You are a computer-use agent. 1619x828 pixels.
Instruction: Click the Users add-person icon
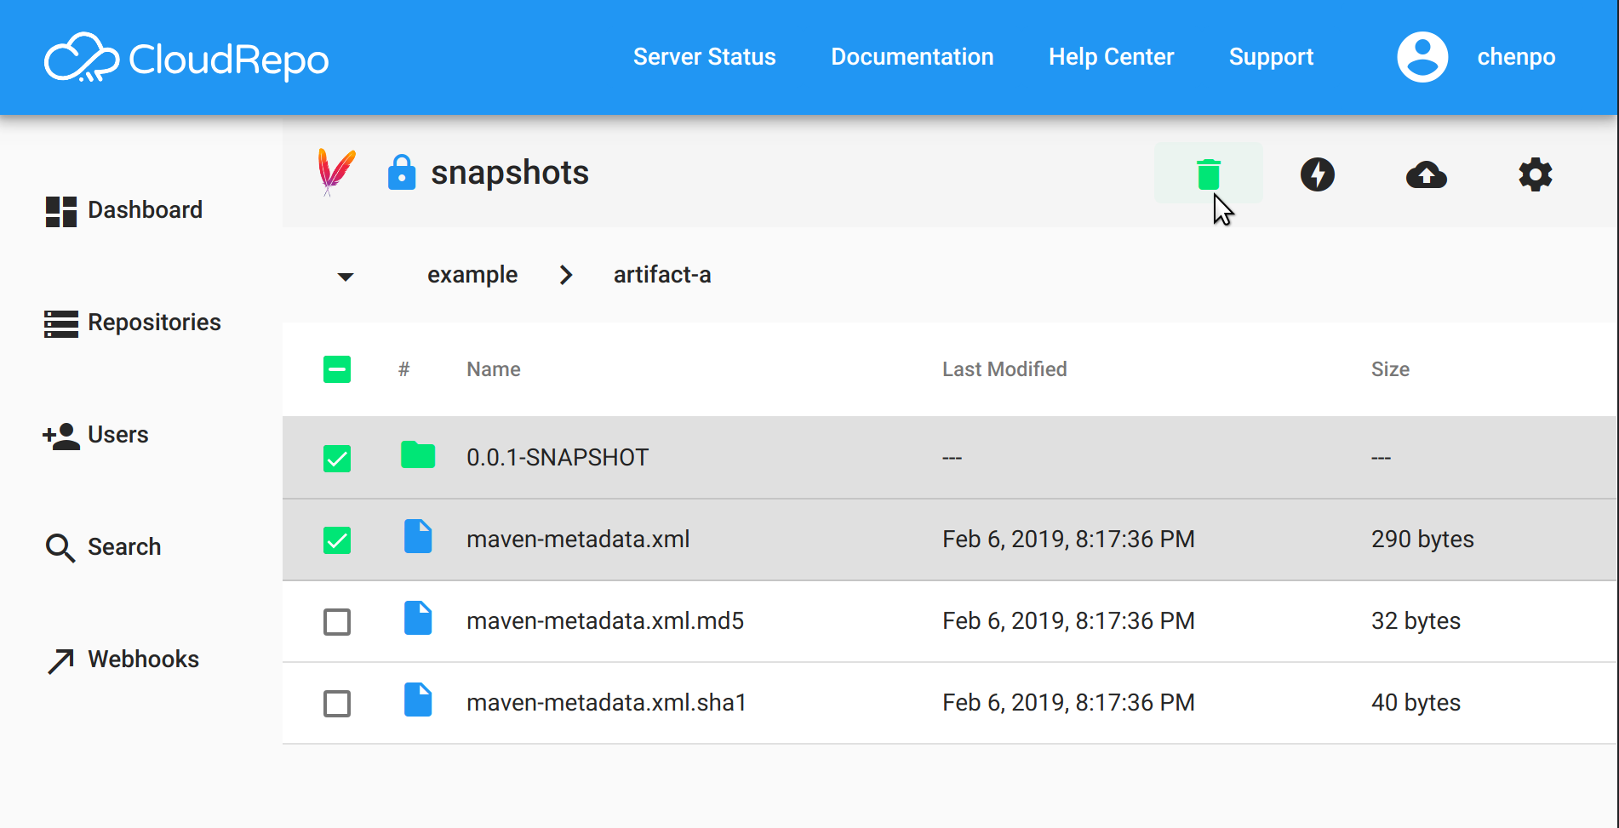pos(61,436)
